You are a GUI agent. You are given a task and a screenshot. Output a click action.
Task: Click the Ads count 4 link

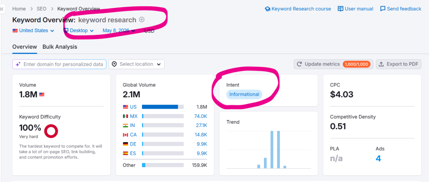378,159
